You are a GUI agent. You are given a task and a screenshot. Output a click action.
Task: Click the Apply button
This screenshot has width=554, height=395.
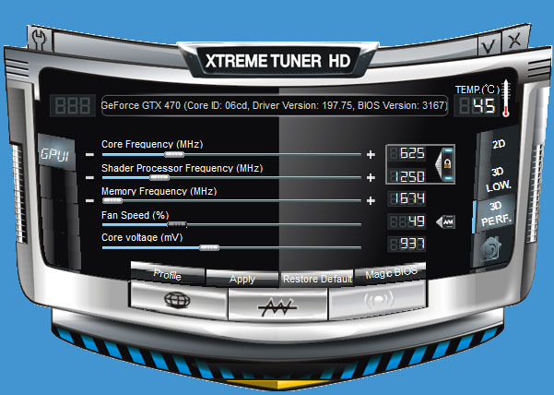tap(242, 279)
